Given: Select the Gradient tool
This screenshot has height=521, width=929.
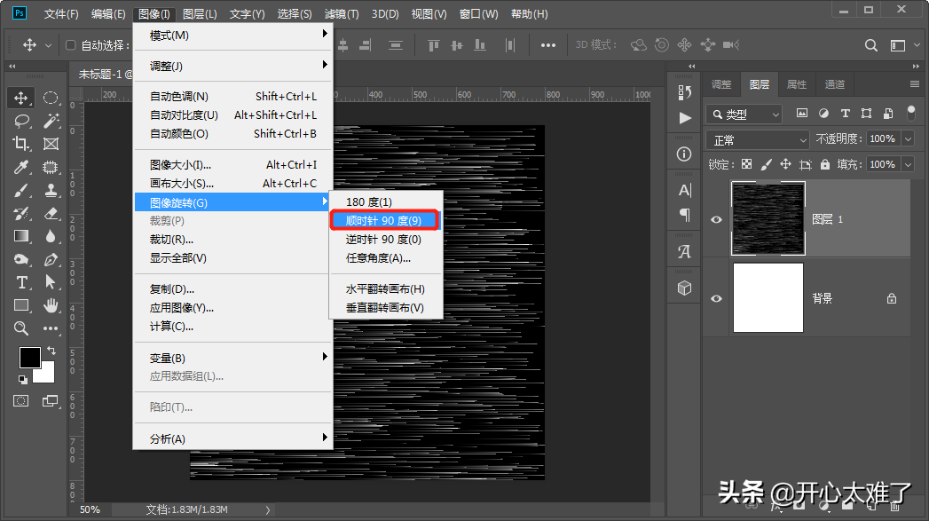Looking at the screenshot, I should click(21, 236).
